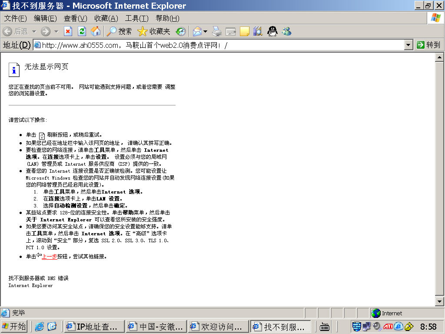The width and height of the screenshot is (445, 334).
Task: Click the Edit page toolbar icon
Action: point(231,31)
